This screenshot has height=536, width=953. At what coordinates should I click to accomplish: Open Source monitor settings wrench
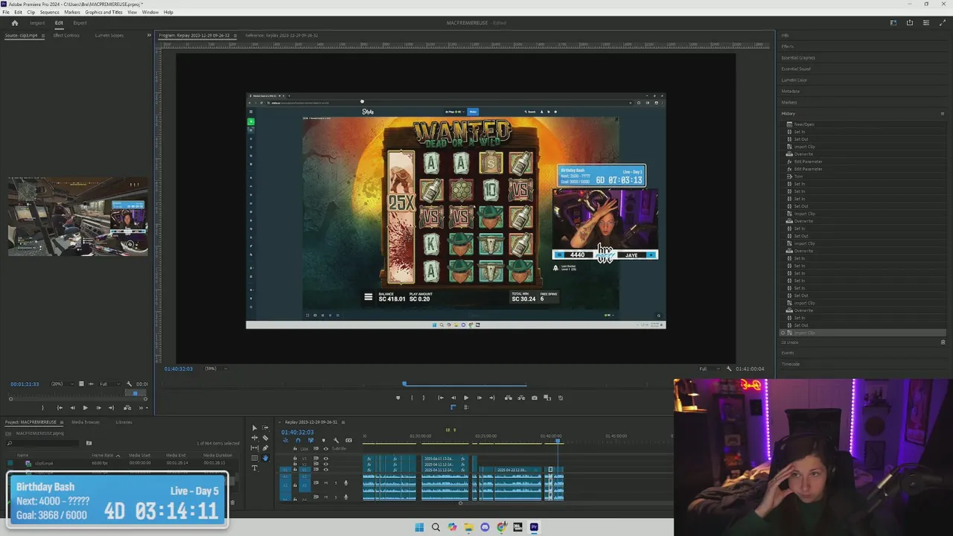pyautogui.click(x=129, y=384)
